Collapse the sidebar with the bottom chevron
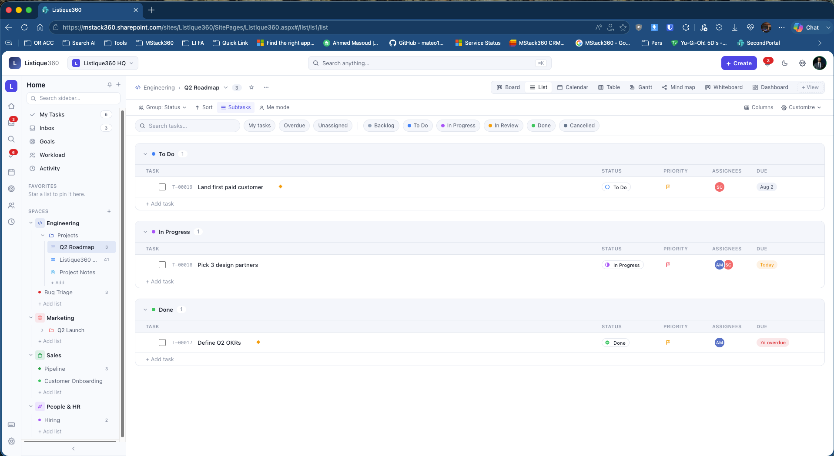The height and width of the screenshot is (456, 834). 74,449
